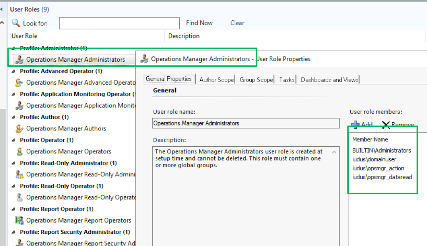Open the Group Scope tab

point(256,80)
